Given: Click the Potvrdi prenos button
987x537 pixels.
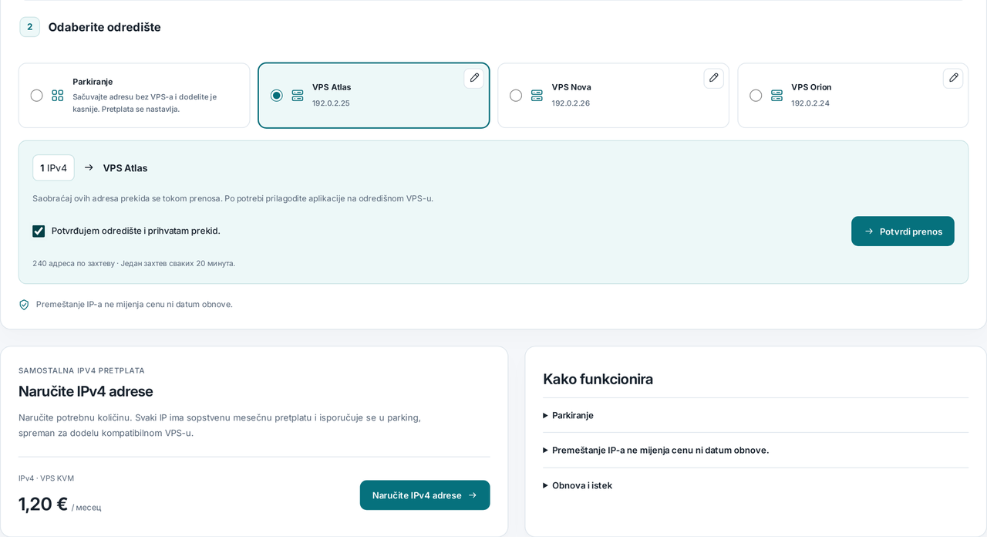Looking at the screenshot, I should [x=903, y=231].
